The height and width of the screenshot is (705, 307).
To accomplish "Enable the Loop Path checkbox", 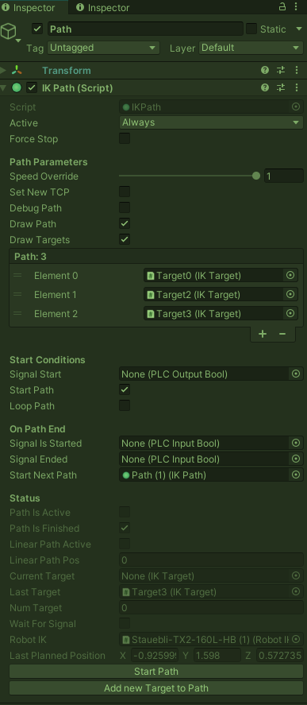I will click(125, 405).
